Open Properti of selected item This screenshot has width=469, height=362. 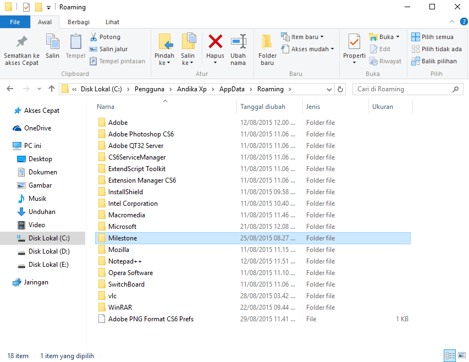354,49
